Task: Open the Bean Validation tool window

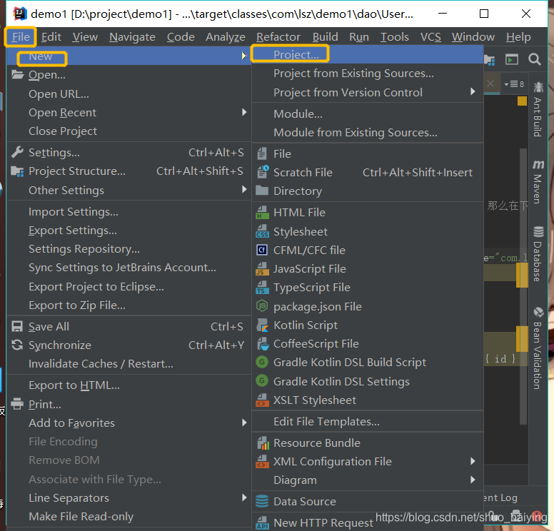Action: tap(538, 348)
